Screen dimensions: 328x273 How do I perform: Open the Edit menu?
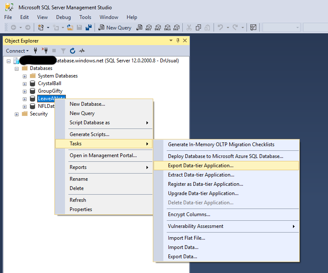24,17
